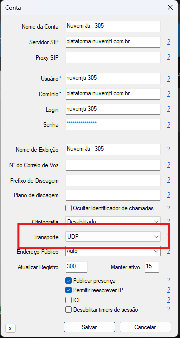Viewport: 180px width, 338px height.
Task: Open help link for Correio de Voz
Action: (x=169, y=165)
